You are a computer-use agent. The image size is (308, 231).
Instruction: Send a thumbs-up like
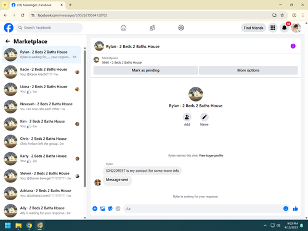pyautogui.click(x=296, y=209)
